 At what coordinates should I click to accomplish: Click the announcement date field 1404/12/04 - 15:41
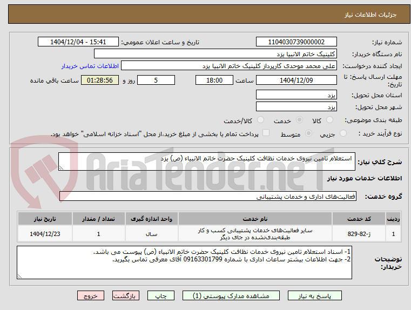point(78,42)
